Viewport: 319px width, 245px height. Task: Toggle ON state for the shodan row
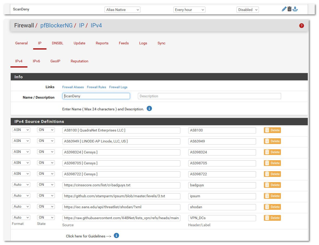(x=46, y=207)
